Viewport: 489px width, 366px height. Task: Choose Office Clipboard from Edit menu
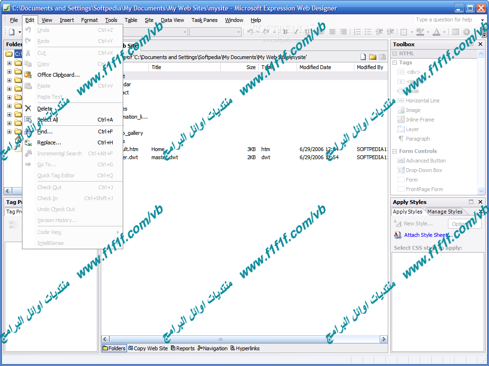(58, 75)
